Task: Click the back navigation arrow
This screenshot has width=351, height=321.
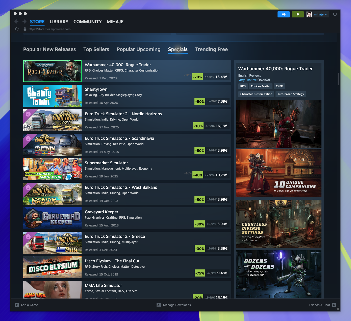Action: pos(16,21)
